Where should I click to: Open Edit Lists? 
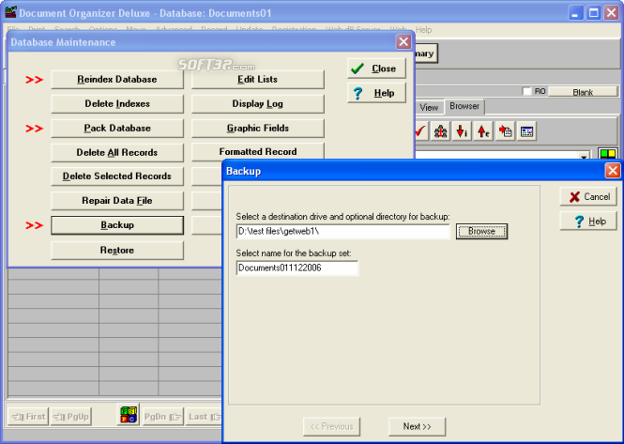click(x=257, y=79)
